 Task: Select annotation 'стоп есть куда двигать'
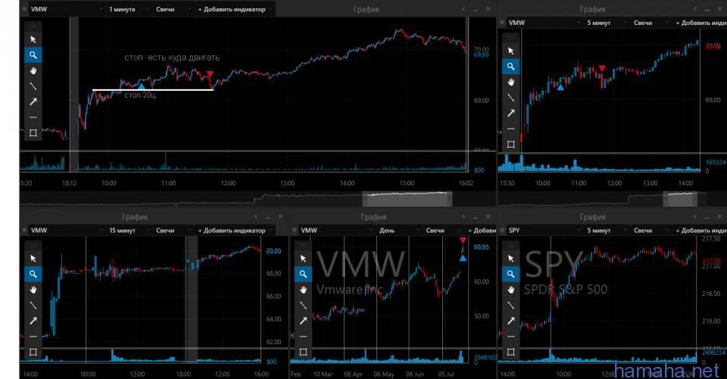coord(172,57)
